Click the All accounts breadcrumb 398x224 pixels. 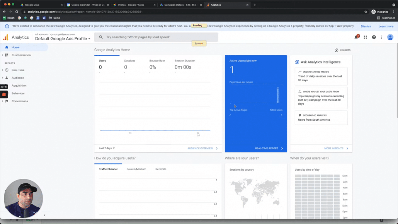pos(42,34)
